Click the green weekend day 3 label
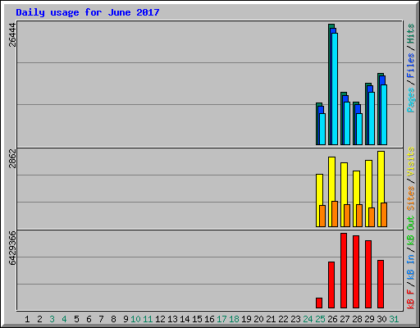This screenshot has height=328, width=420. (x=52, y=319)
